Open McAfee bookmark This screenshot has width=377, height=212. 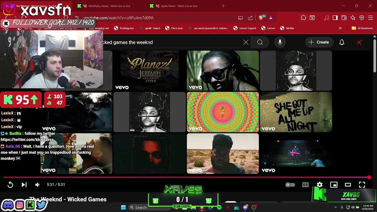pyautogui.click(x=287, y=28)
